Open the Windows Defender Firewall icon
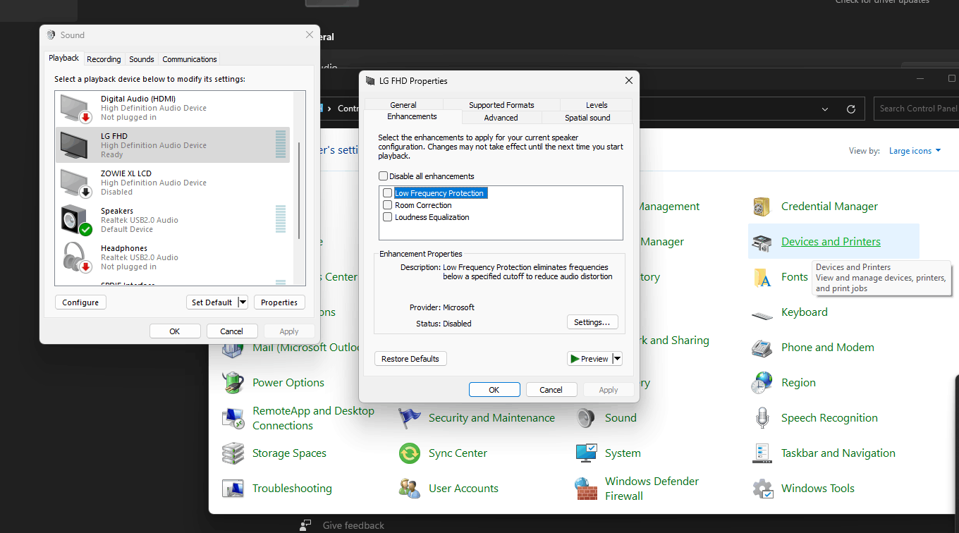The width and height of the screenshot is (959, 533). (586, 489)
